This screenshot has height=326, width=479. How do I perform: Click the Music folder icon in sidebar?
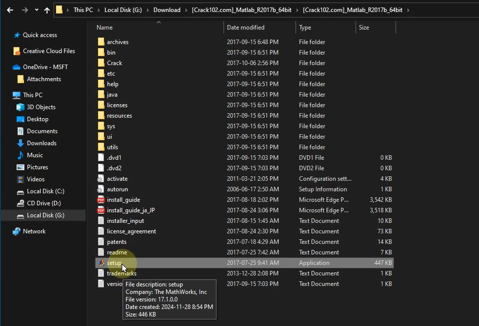click(20, 155)
